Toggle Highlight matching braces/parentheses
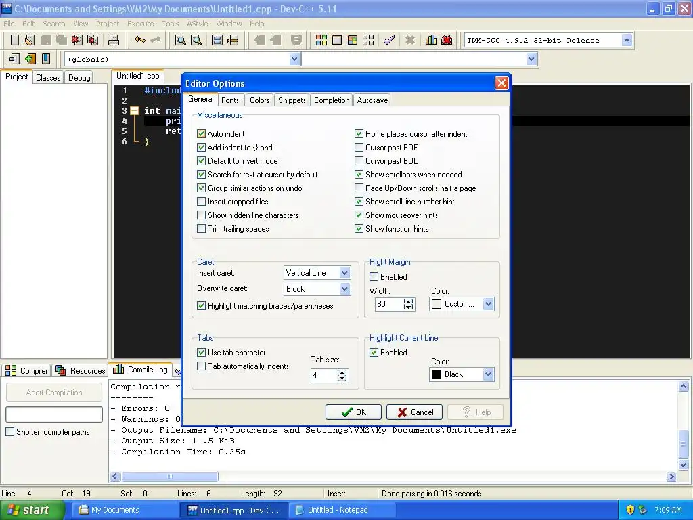 point(201,306)
